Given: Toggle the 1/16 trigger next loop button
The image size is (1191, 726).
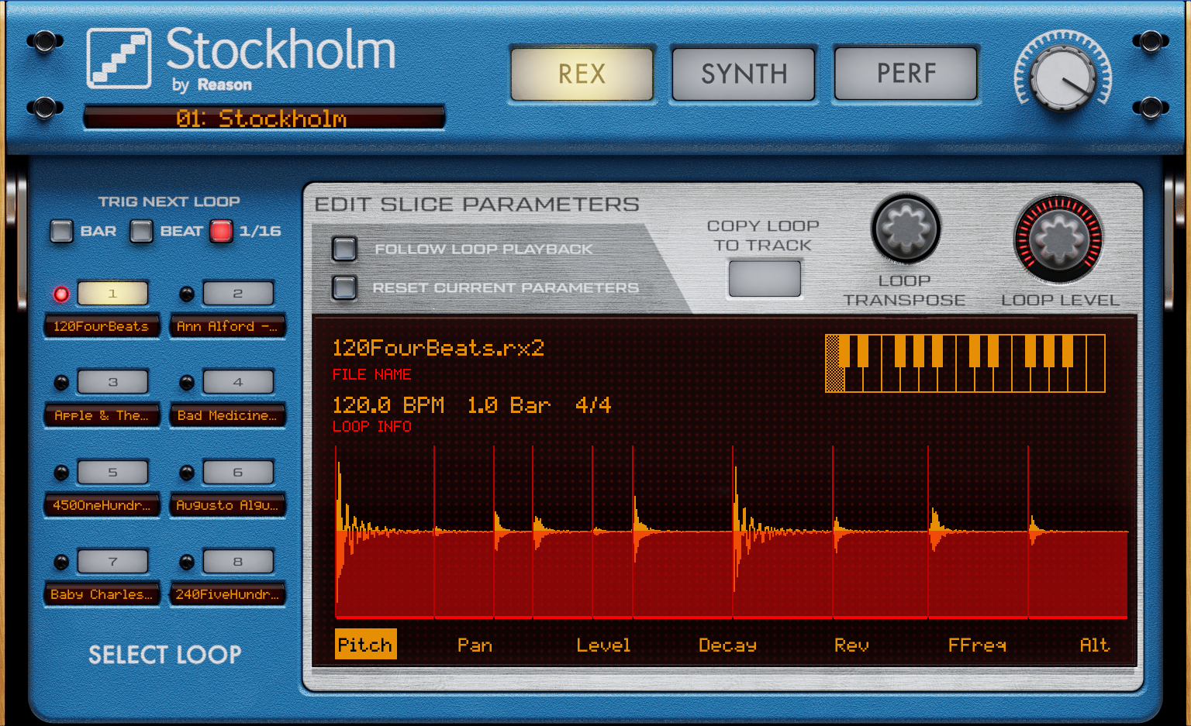Looking at the screenshot, I should pyautogui.click(x=221, y=231).
